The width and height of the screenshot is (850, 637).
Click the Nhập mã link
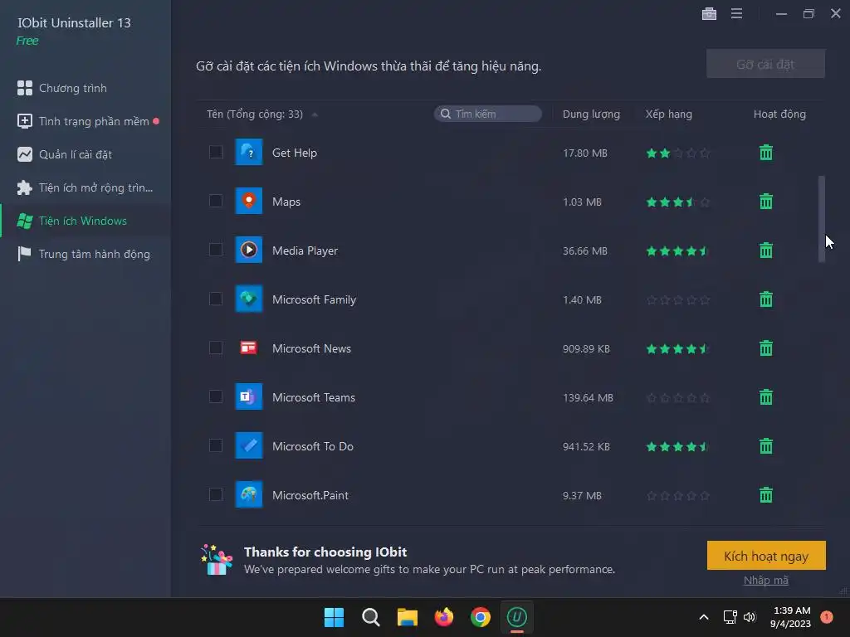[x=766, y=580]
